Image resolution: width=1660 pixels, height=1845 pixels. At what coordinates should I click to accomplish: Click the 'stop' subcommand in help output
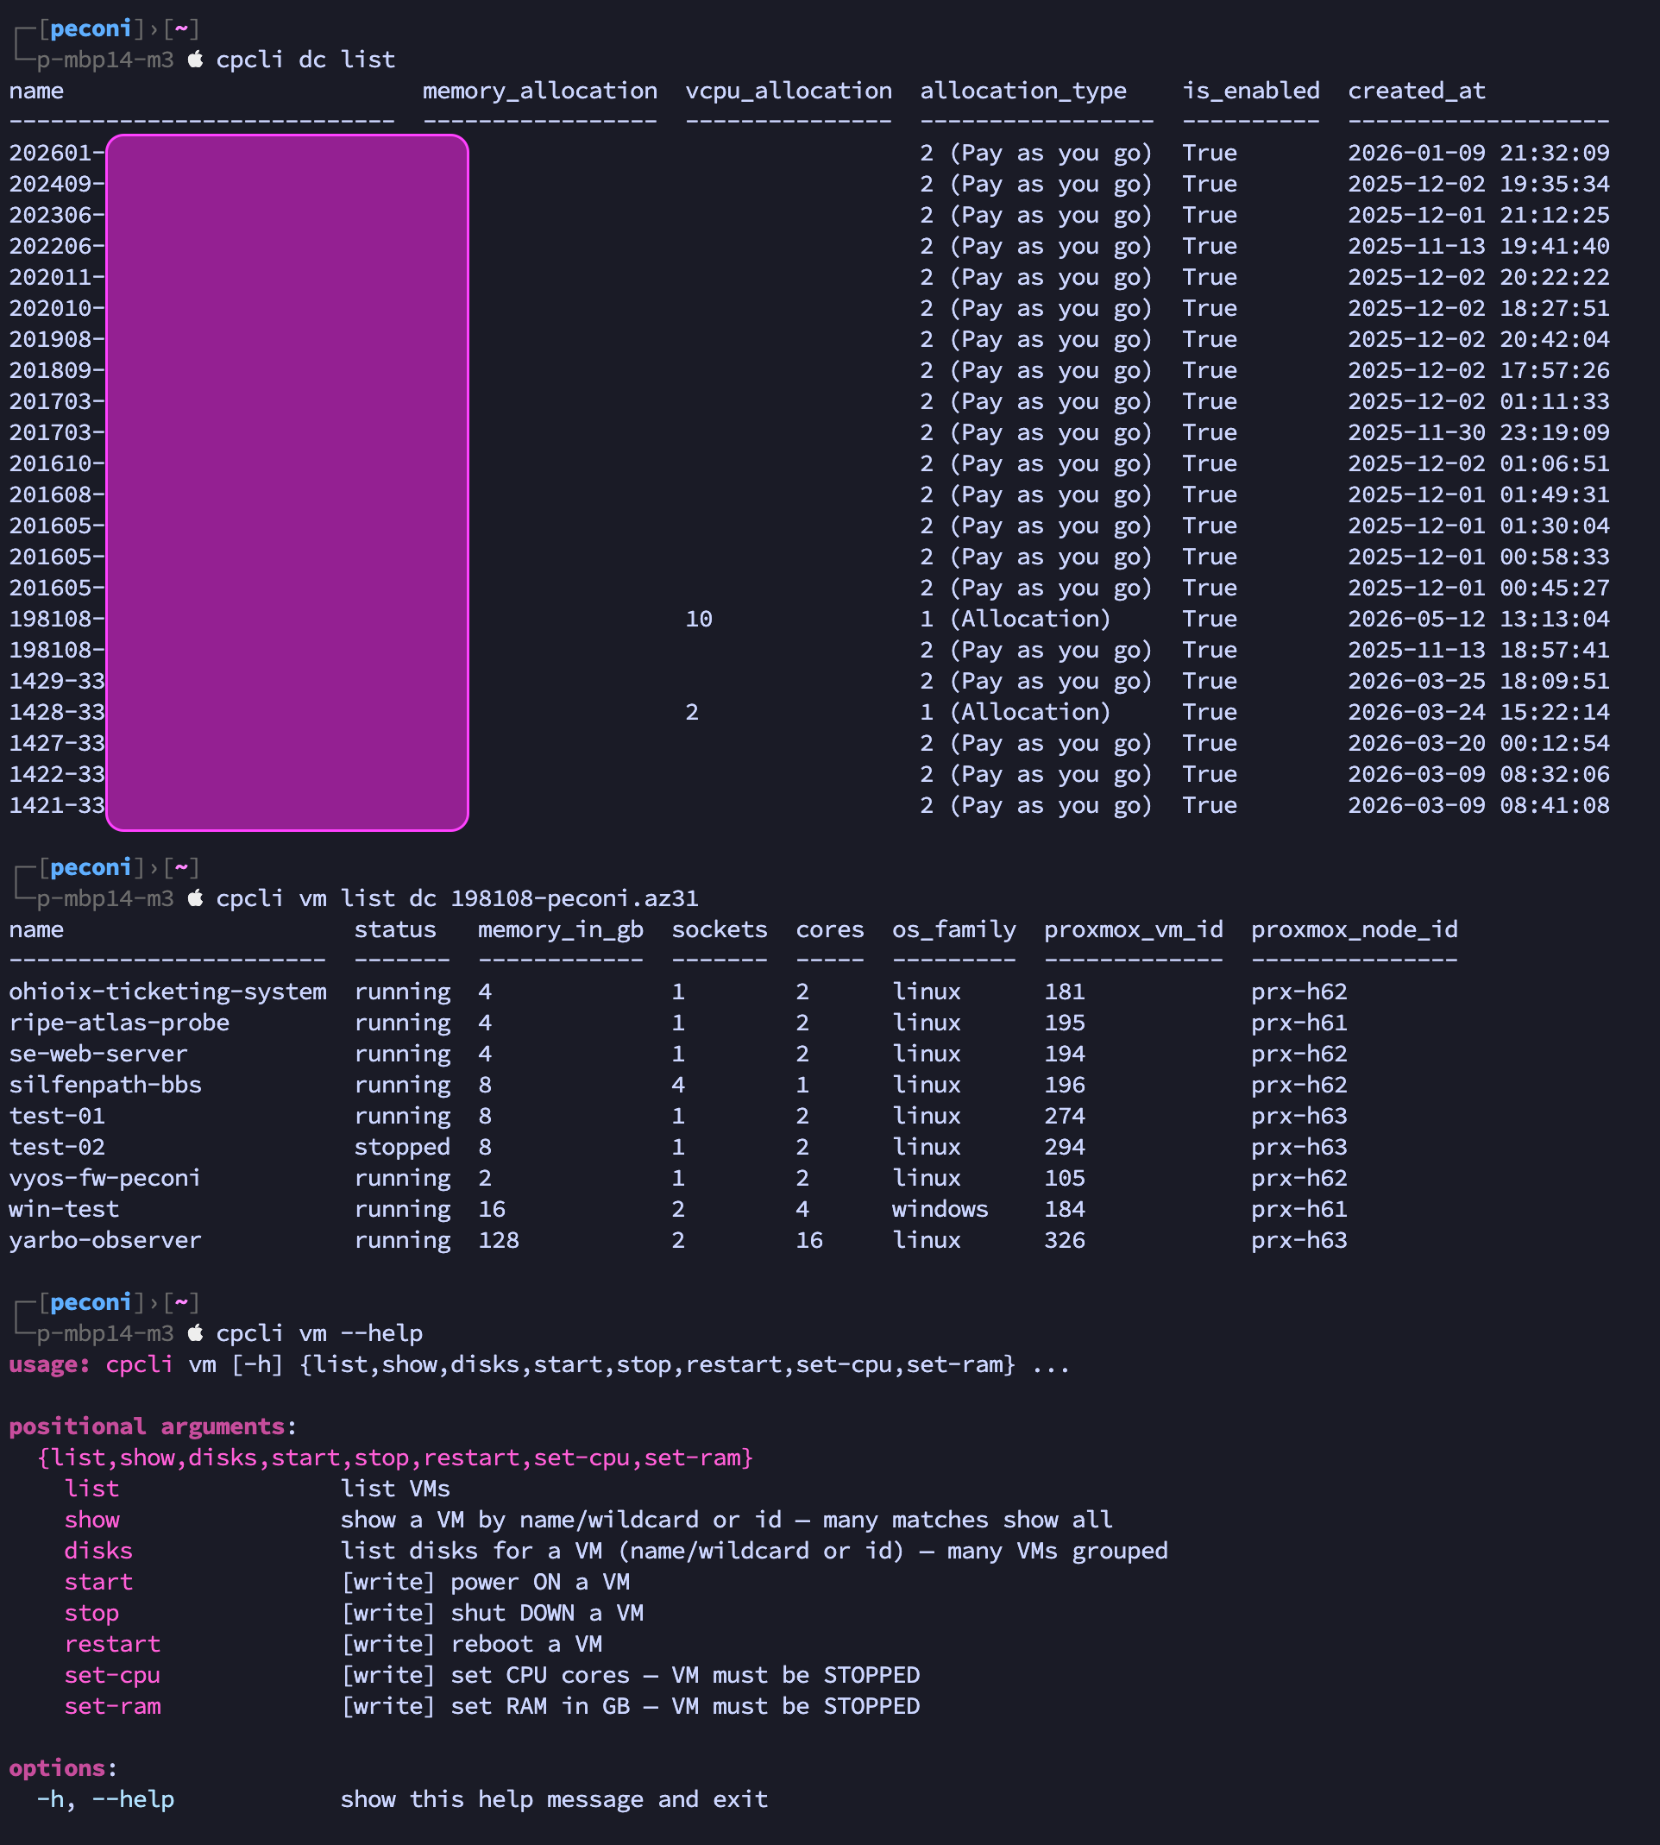pos(91,1612)
